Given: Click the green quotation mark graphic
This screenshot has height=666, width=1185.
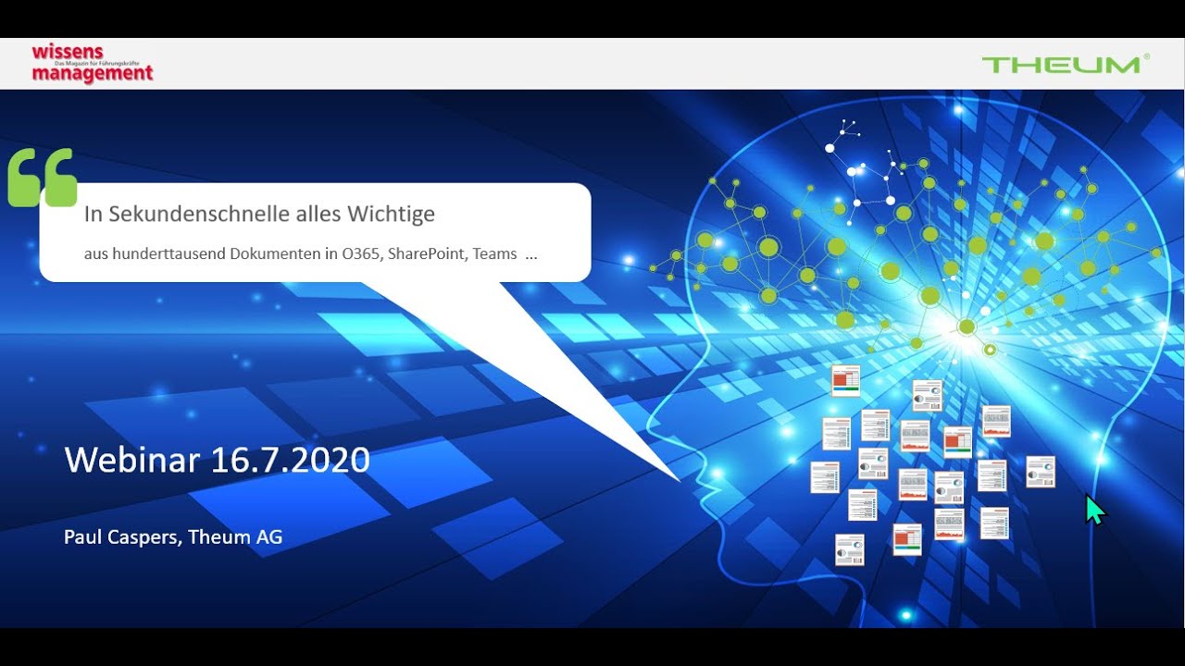Looking at the screenshot, I should 43,178.
